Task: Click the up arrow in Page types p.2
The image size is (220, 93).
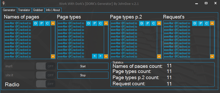Action: [x=159, y=23]
